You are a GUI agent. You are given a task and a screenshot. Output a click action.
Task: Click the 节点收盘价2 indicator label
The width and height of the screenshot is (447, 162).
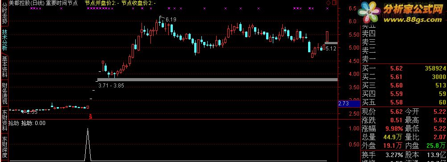(138, 3)
